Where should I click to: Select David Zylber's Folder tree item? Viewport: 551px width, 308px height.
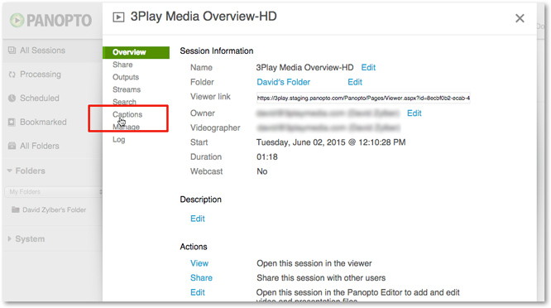click(54, 210)
